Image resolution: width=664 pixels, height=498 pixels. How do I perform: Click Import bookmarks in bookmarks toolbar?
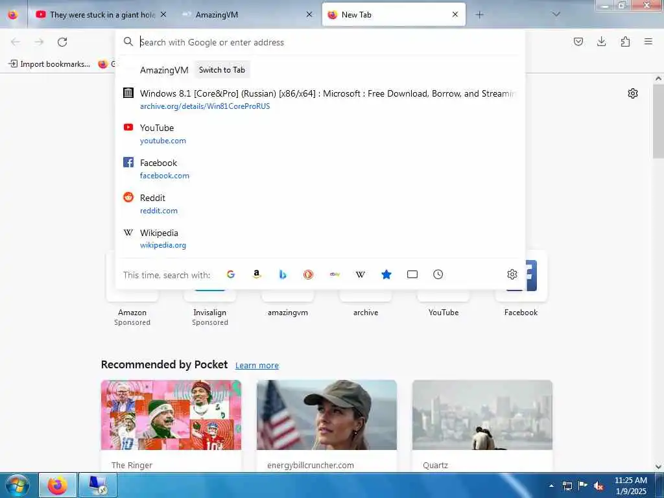[x=49, y=64]
